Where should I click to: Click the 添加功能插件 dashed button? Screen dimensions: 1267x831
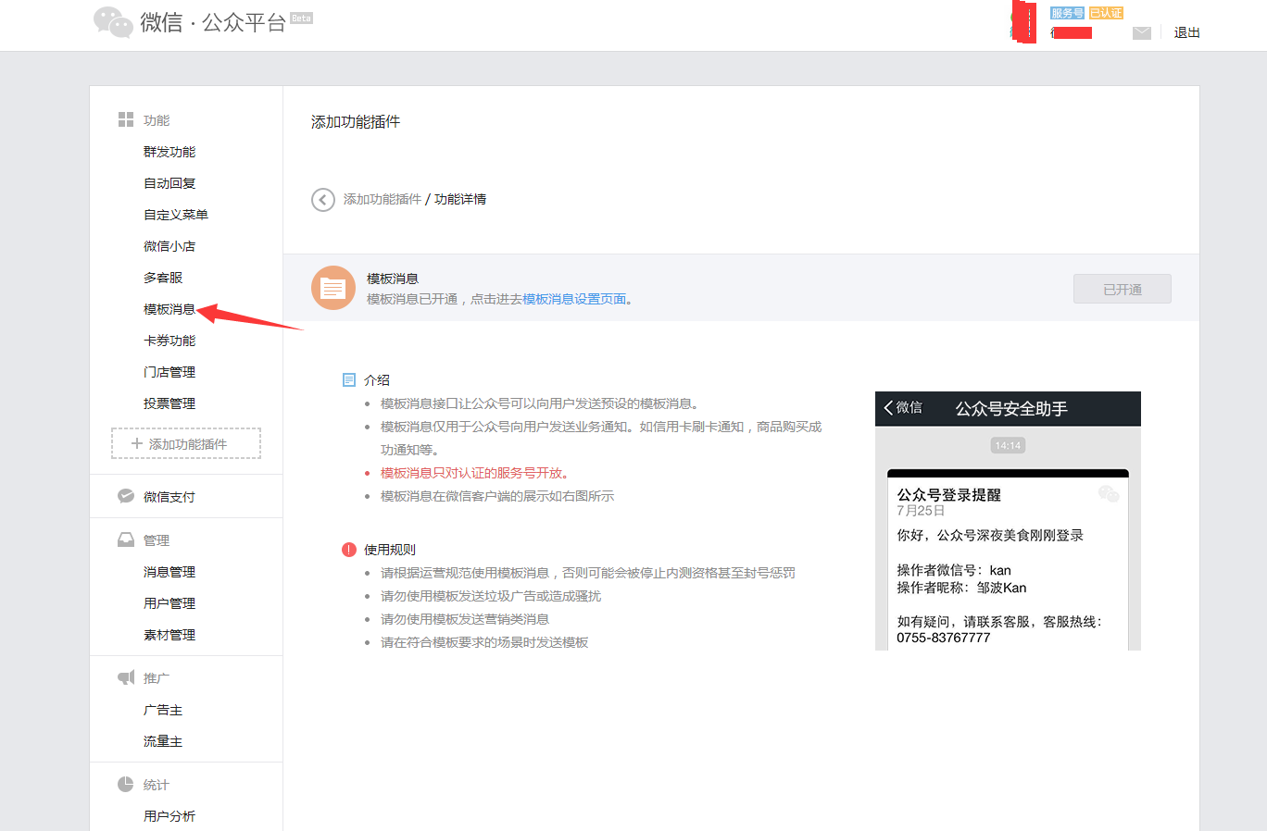[186, 443]
